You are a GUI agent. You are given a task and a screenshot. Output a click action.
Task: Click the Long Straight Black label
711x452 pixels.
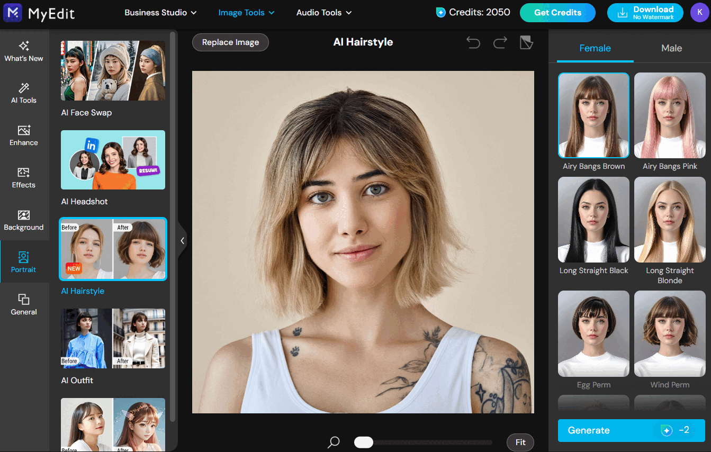coord(593,270)
